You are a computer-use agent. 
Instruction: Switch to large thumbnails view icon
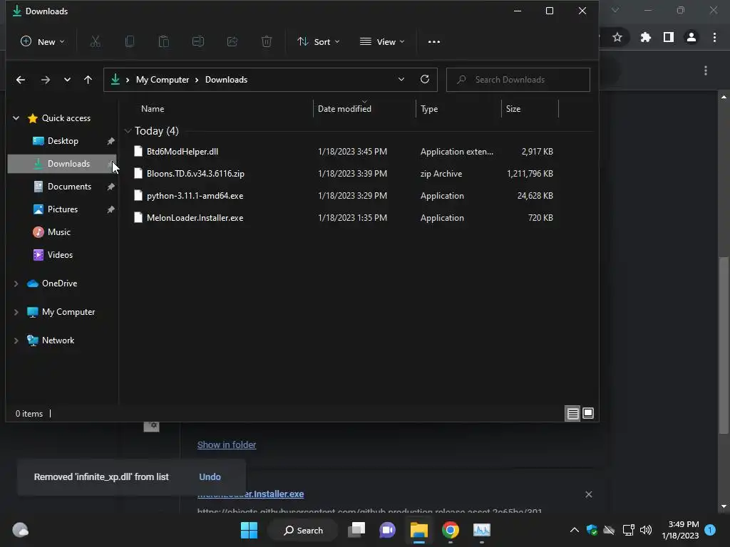tap(588, 413)
